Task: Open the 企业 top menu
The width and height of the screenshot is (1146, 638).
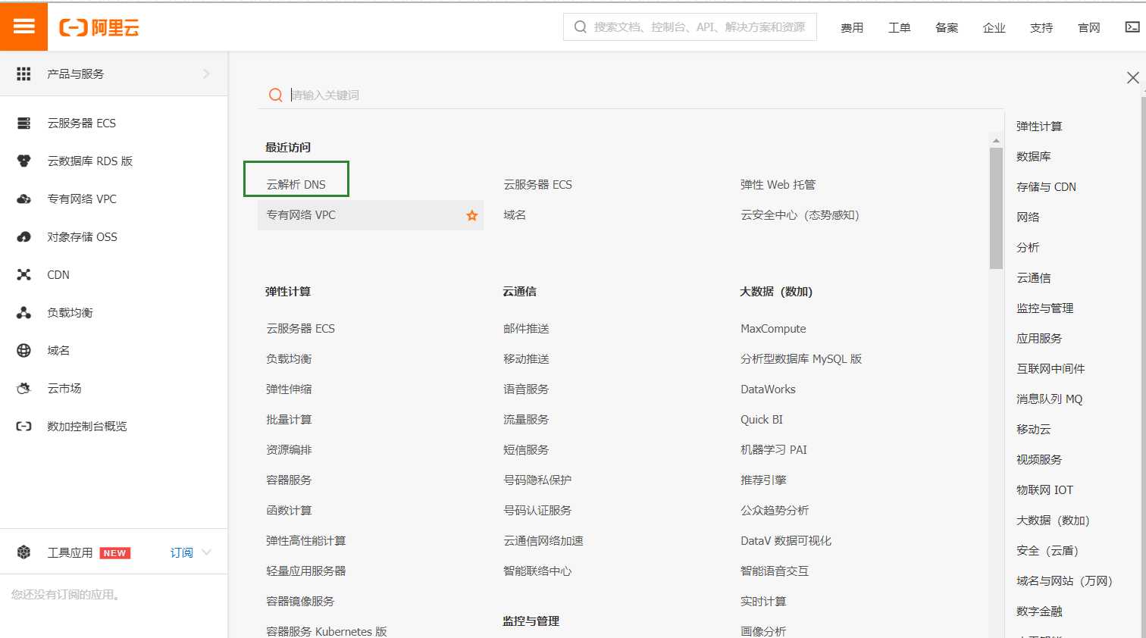Action: (994, 27)
